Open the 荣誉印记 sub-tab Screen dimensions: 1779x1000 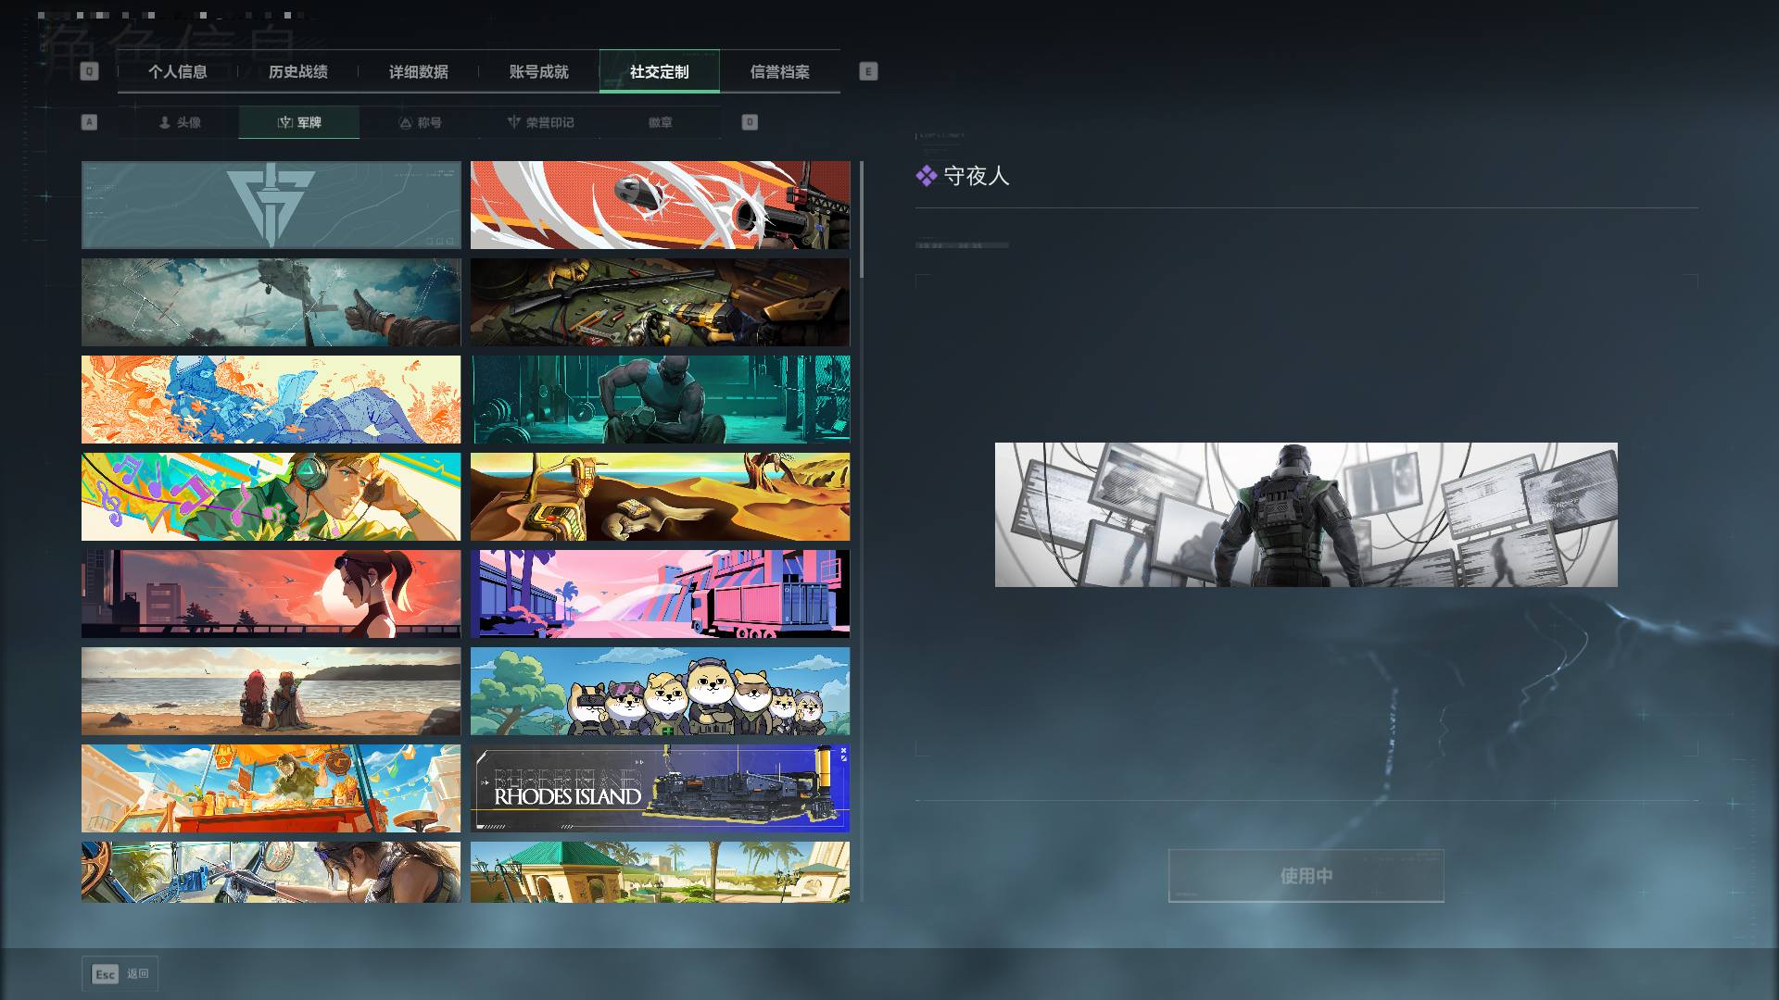tap(540, 122)
